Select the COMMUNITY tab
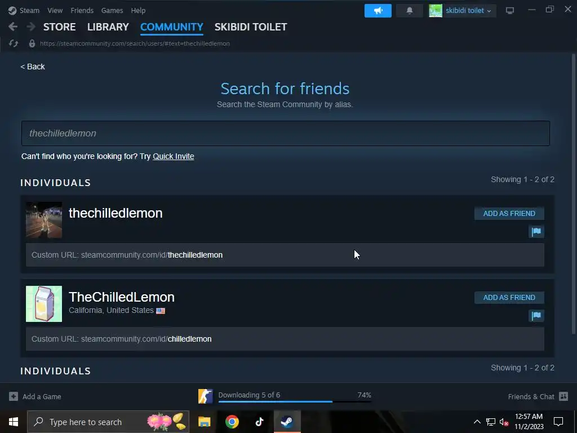The width and height of the screenshot is (577, 433). point(171,27)
